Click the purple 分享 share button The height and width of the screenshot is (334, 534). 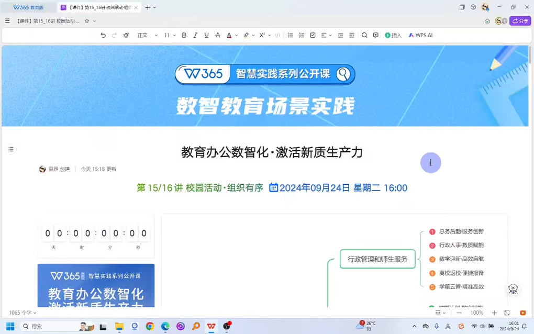pyautogui.click(x=520, y=21)
